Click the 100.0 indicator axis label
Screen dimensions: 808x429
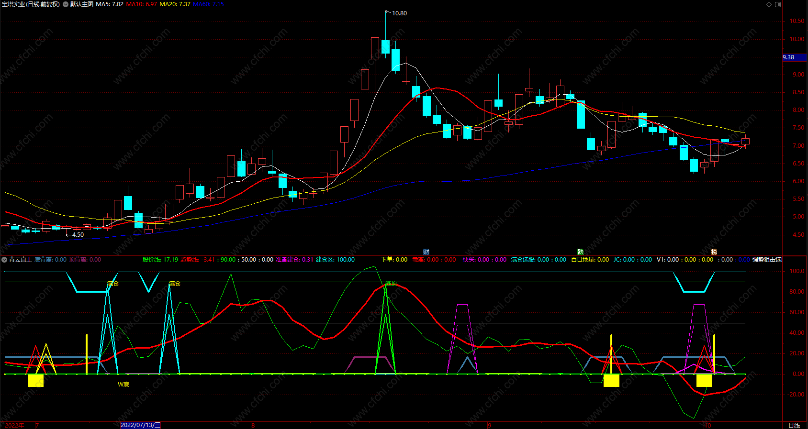click(797, 271)
